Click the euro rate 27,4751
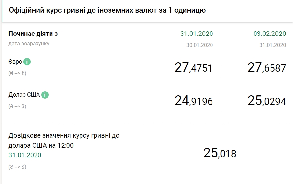Screen dimensions: 293x184 [194, 68]
